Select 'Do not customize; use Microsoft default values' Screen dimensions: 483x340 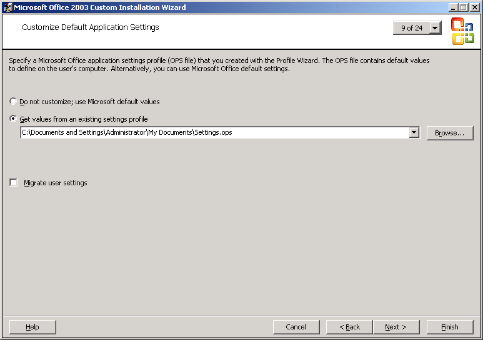click(x=13, y=101)
